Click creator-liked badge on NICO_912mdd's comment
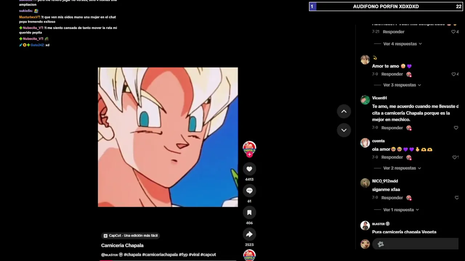Screen dimensions: 465x261 409,198
